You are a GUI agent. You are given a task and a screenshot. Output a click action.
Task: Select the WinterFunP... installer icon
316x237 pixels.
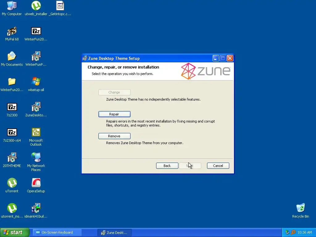36,59
